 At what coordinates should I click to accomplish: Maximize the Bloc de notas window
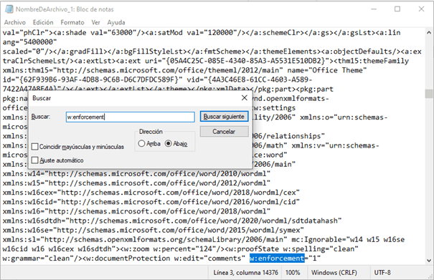397,9
